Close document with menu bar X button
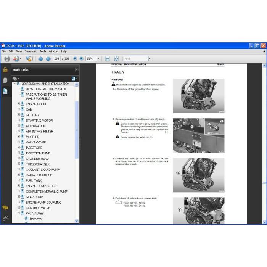Image resolution: width=267 pixels, height=267 pixels. click(x=264, y=51)
